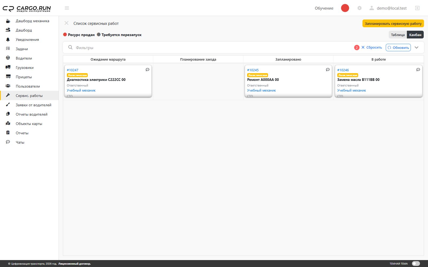Select Сервис. работы in sidebar

pyautogui.click(x=29, y=96)
